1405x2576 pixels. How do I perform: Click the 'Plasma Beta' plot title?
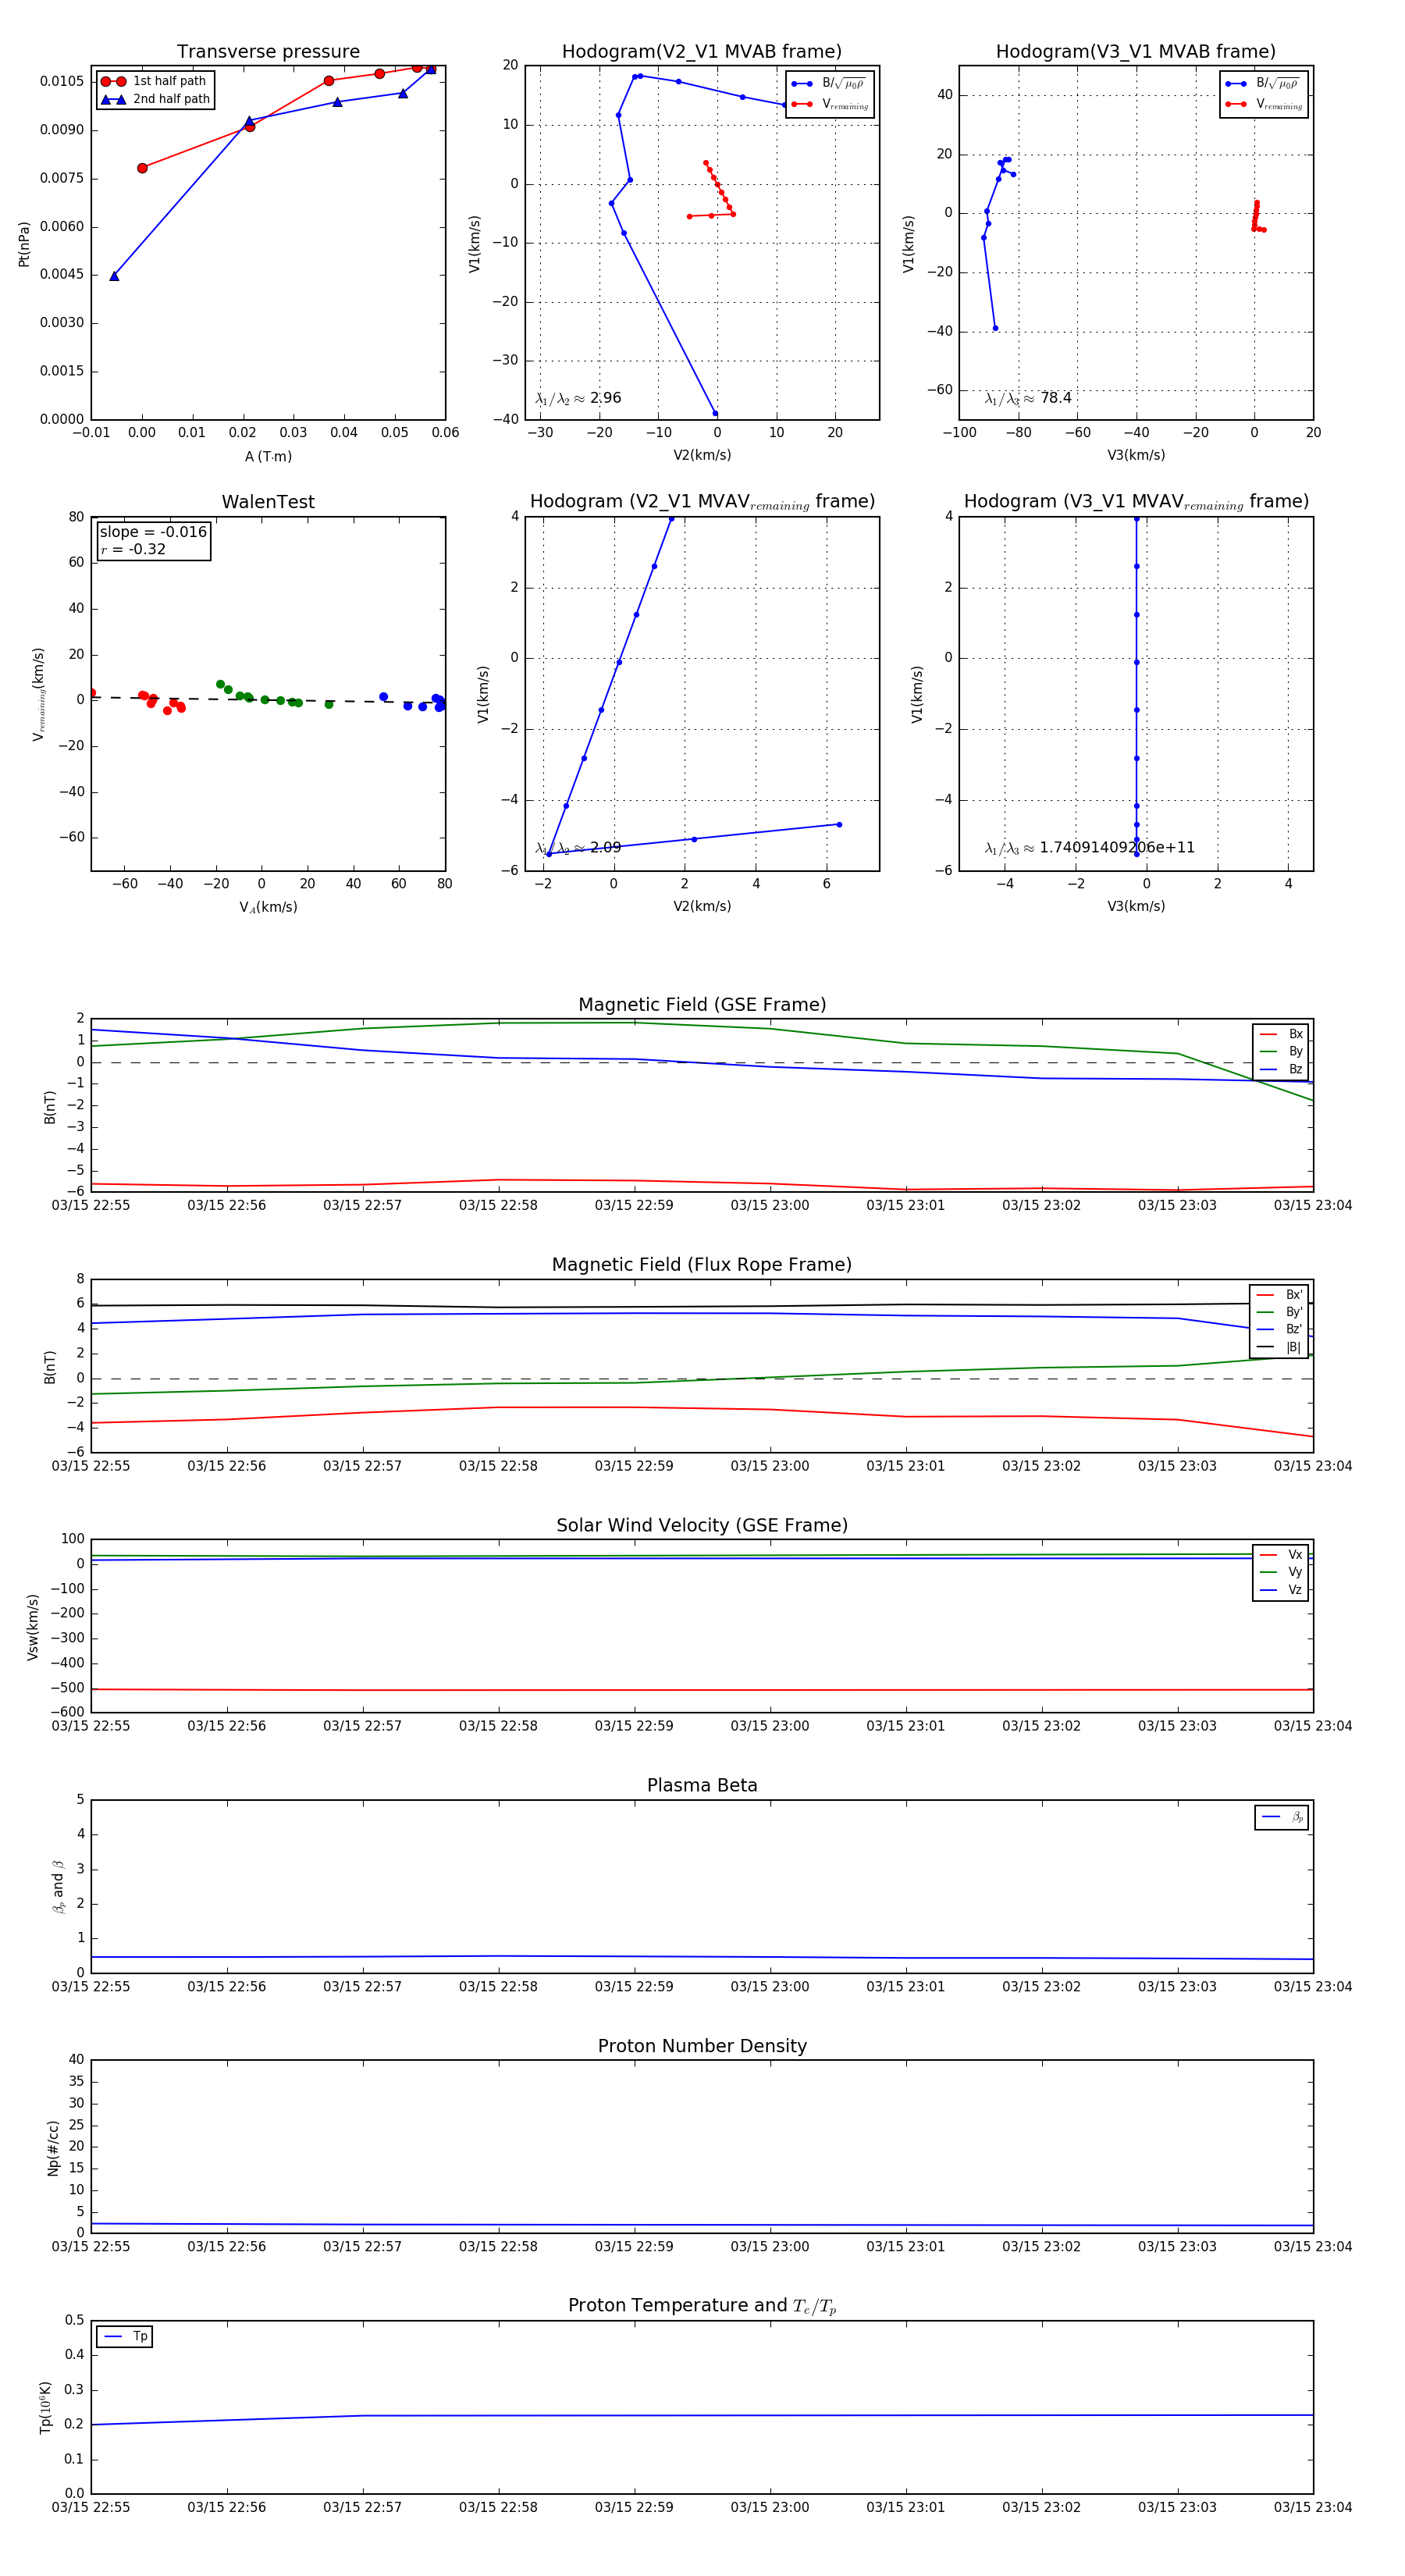pyautogui.click(x=702, y=1785)
